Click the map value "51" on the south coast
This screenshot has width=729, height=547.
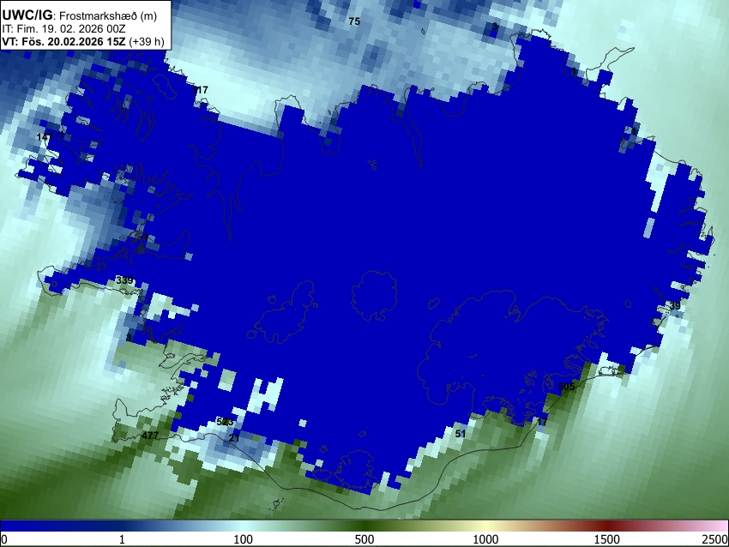461,434
